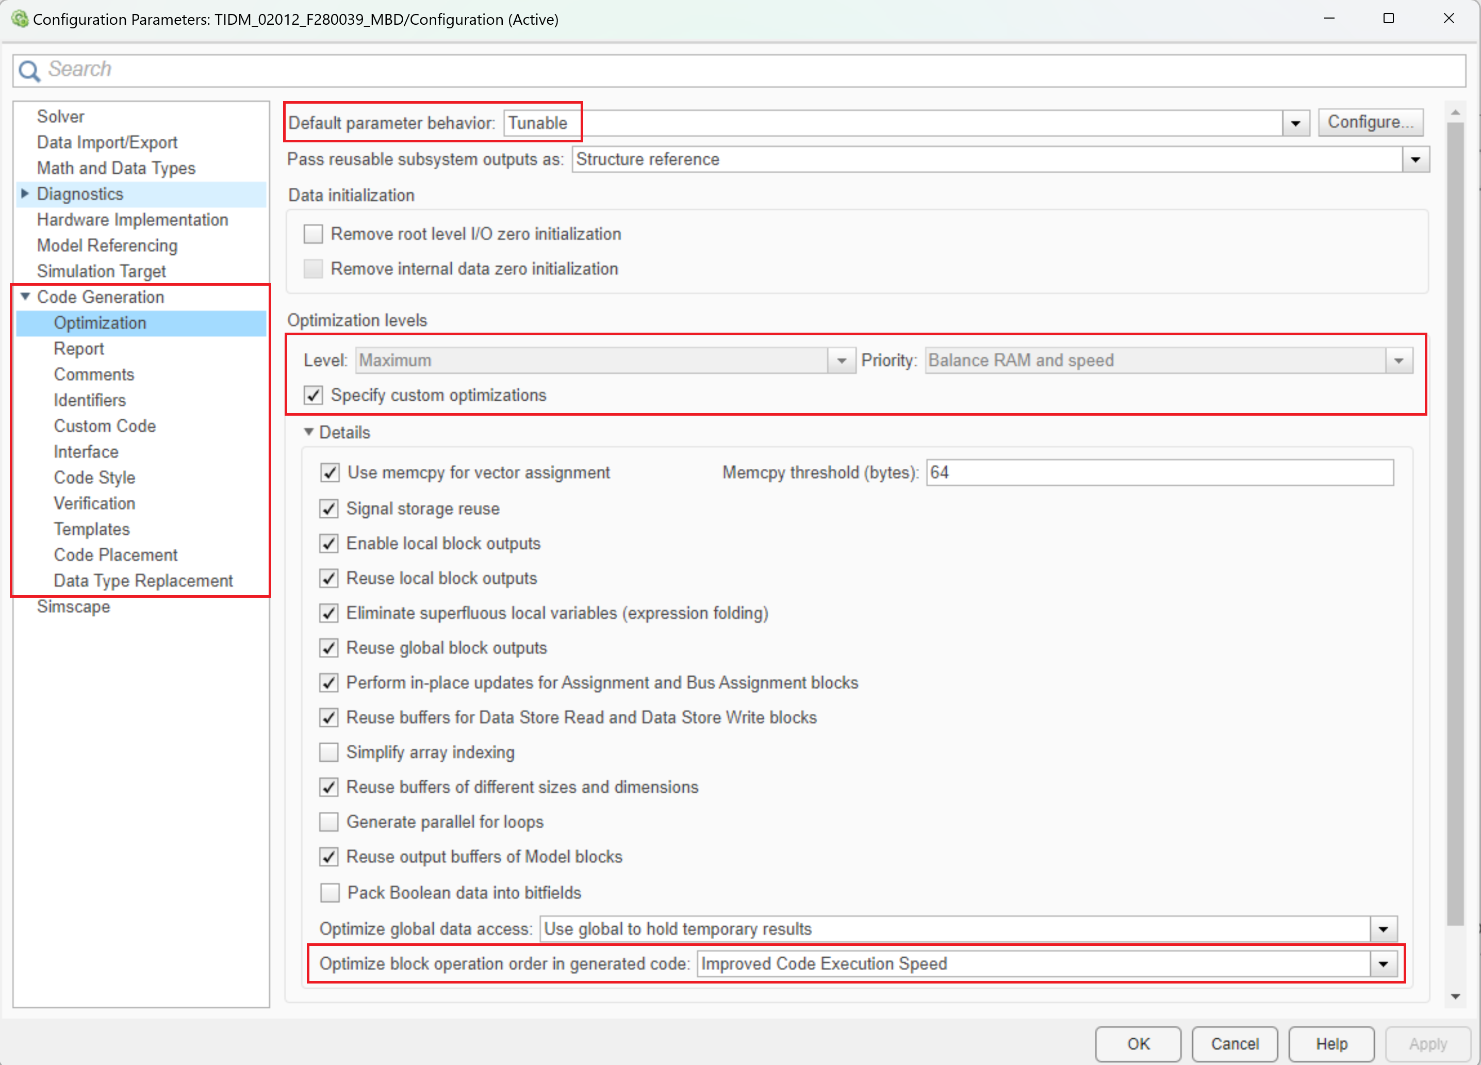Open Default parameter behavior dropdown
The image size is (1481, 1065).
(1296, 121)
